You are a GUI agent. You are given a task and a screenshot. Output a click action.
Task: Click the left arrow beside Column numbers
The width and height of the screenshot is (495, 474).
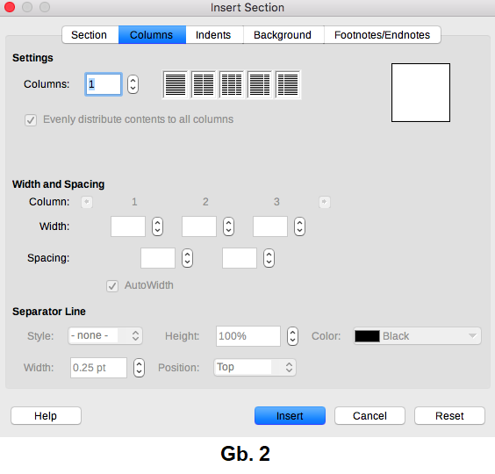coord(87,202)
